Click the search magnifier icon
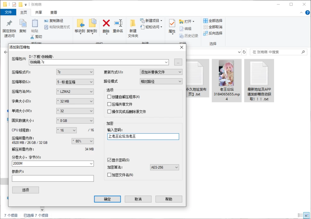This screenshot has height=219, width=311. pos(303,52)
